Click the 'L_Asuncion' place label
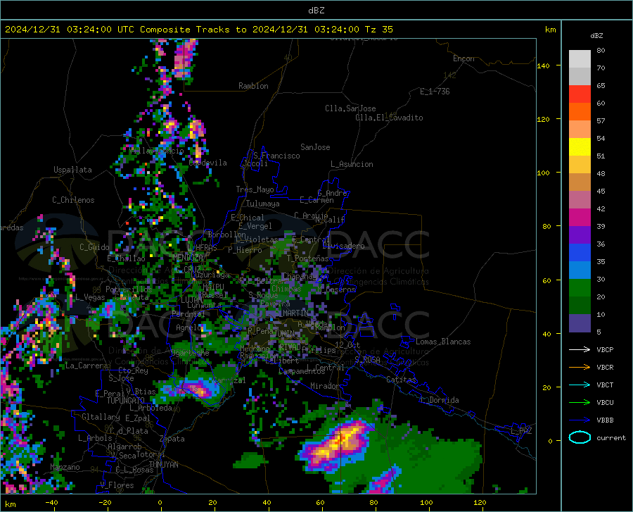633x512 pixels. (352, 164)
